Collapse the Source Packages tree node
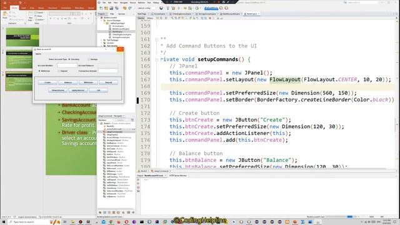 click(x=101, y=21)
